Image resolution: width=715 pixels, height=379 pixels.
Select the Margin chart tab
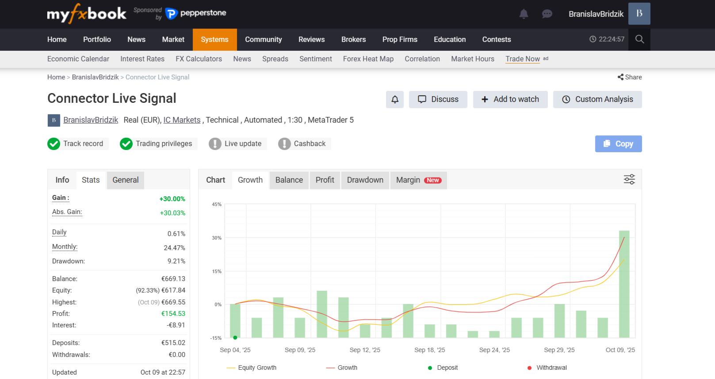pyautogui.click(x=419, y=180)
